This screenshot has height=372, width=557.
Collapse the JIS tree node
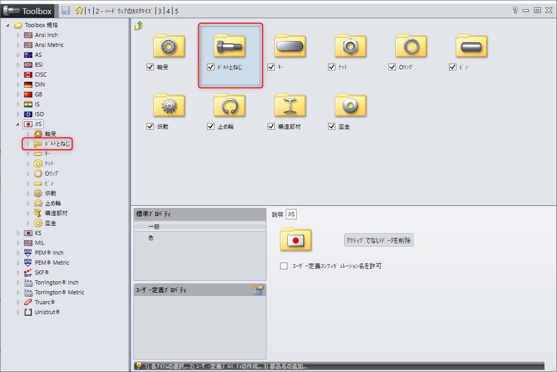pos(19,124)
